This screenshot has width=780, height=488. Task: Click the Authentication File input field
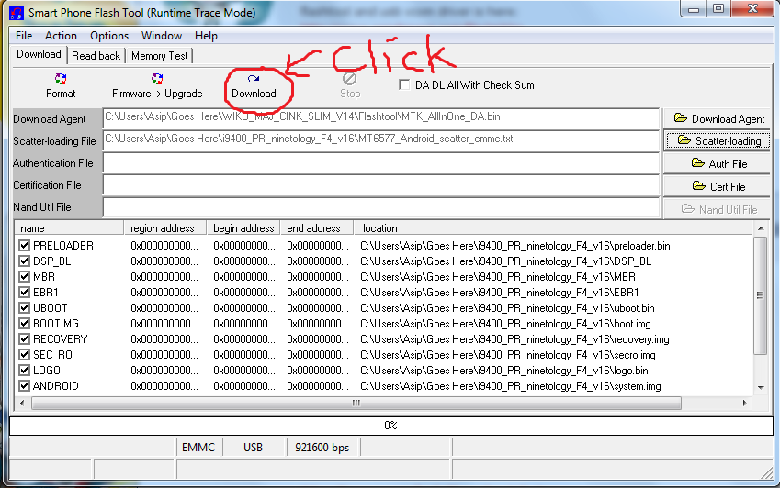380,163
